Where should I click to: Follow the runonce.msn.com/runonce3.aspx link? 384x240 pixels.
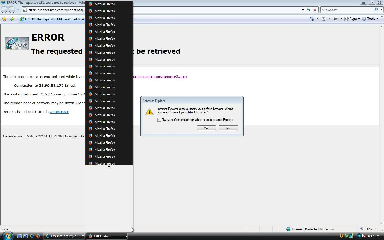coord(160,77)
